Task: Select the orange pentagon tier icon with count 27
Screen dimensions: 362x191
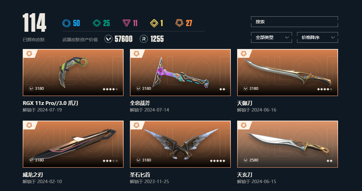Action: [179, 23]
